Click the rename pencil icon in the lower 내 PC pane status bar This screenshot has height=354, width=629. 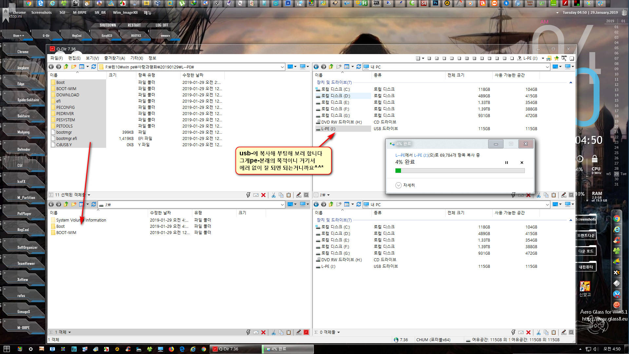(564, 332)
